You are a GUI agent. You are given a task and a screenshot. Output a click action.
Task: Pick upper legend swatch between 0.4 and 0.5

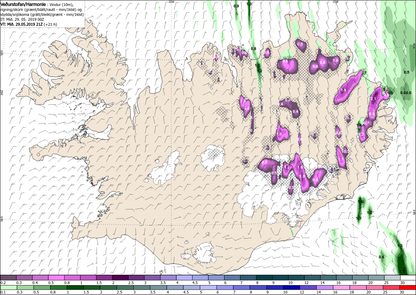(x=41, y=278)
